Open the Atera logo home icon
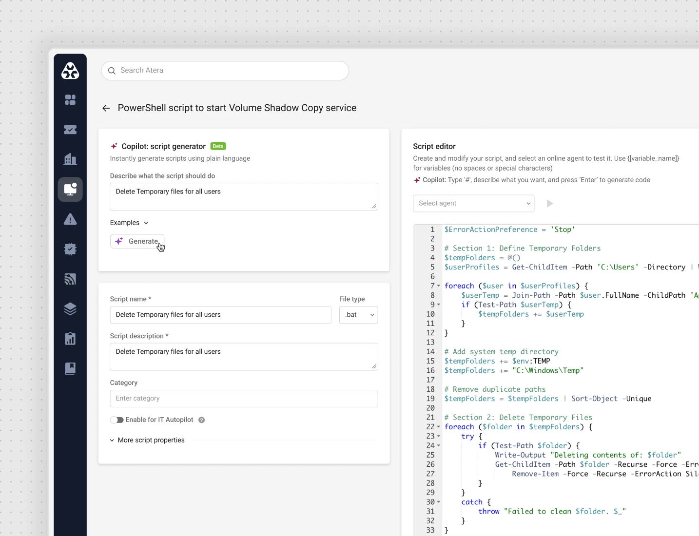Image resolution: width=699 pixels, height=536 pixels. point(70,71)
